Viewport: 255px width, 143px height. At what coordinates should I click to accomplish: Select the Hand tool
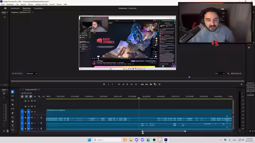pos(12,122)
